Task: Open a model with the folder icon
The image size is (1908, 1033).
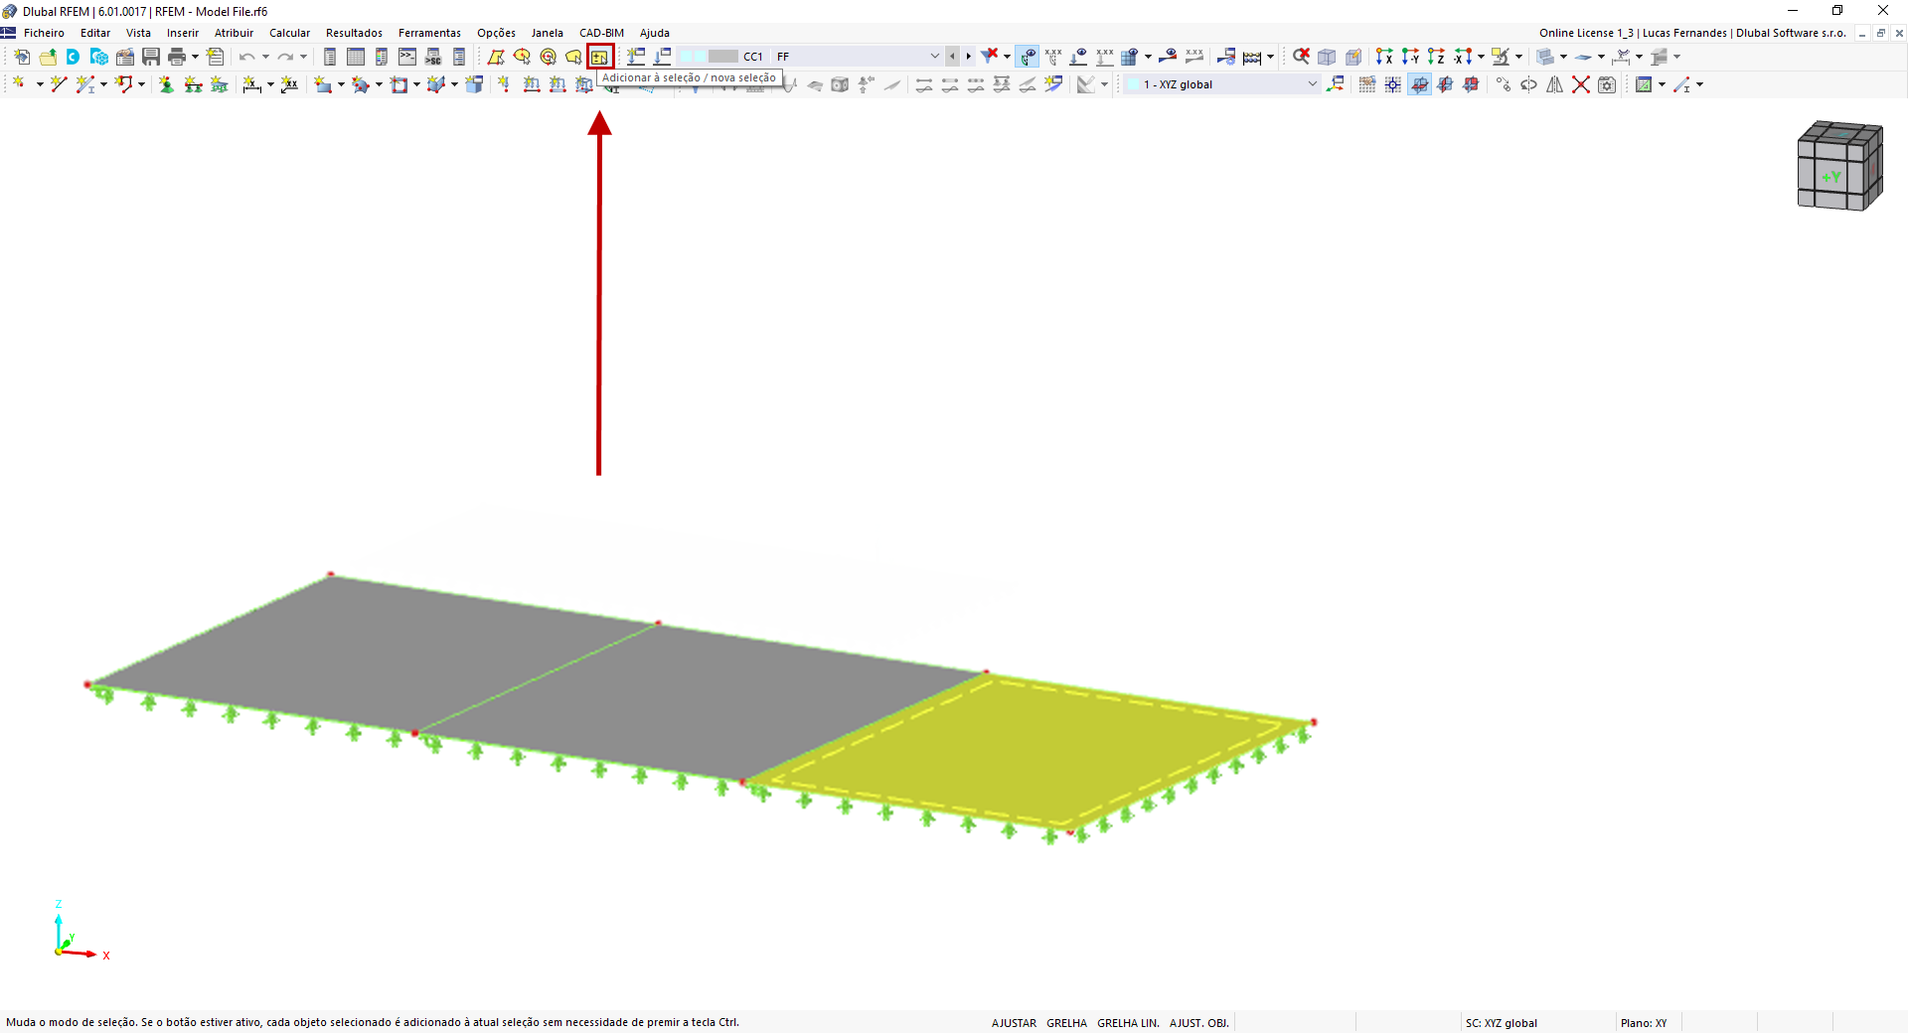Action: click(48, 57)
